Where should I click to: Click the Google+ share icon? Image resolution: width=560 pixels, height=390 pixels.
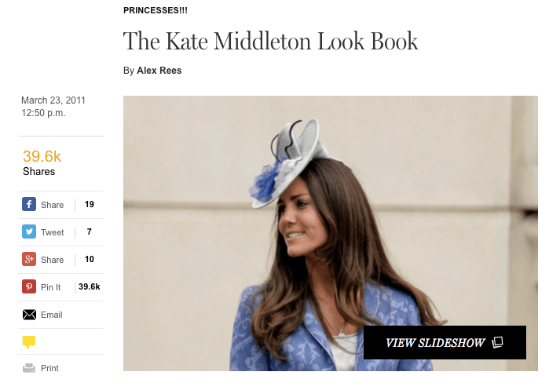coord(29,260)
